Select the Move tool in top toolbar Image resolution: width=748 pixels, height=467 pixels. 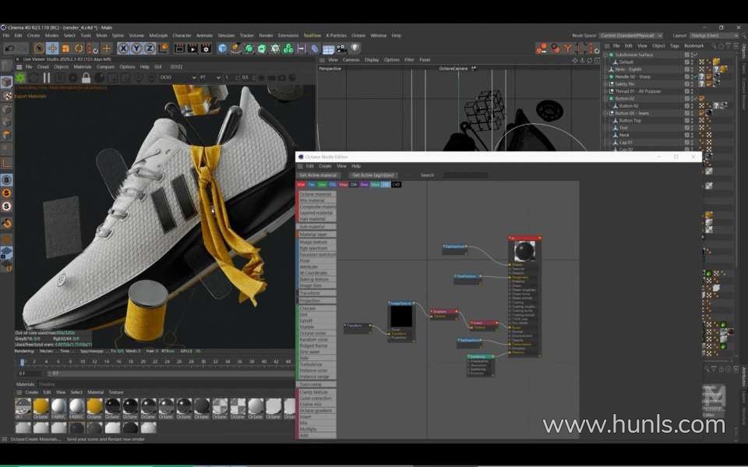[x=51, y=48]
